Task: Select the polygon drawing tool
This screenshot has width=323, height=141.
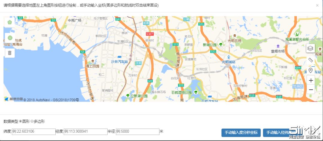Action: click(10, 22)
